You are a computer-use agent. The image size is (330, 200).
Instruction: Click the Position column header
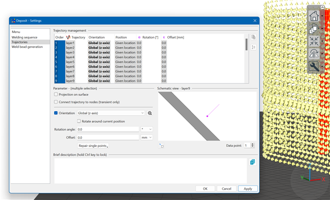[x=121, y=37]
